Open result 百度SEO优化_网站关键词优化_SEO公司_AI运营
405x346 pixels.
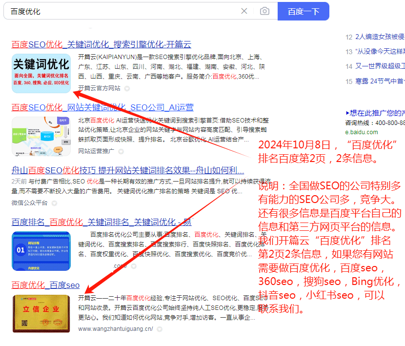(x=102, y=107)
